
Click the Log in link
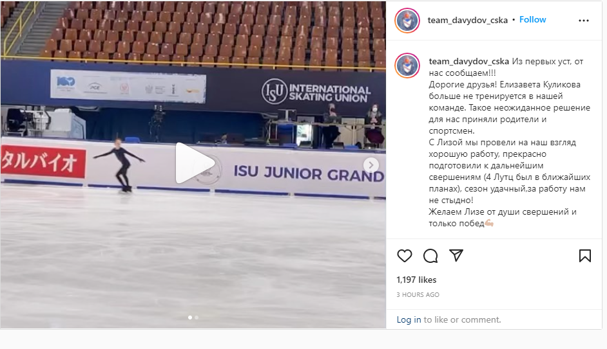pos(409,319)
